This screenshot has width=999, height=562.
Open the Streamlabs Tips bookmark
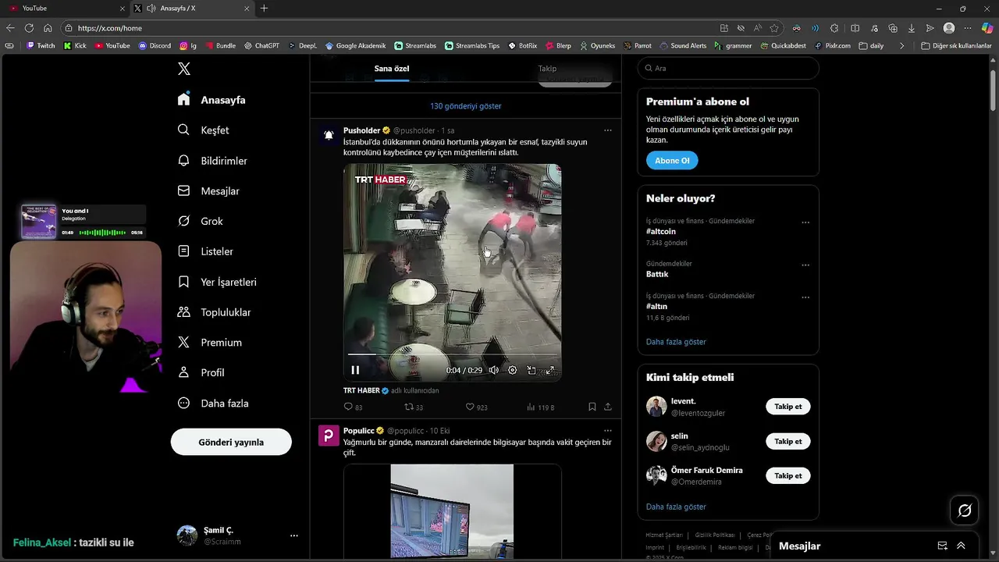pos(472,46)
